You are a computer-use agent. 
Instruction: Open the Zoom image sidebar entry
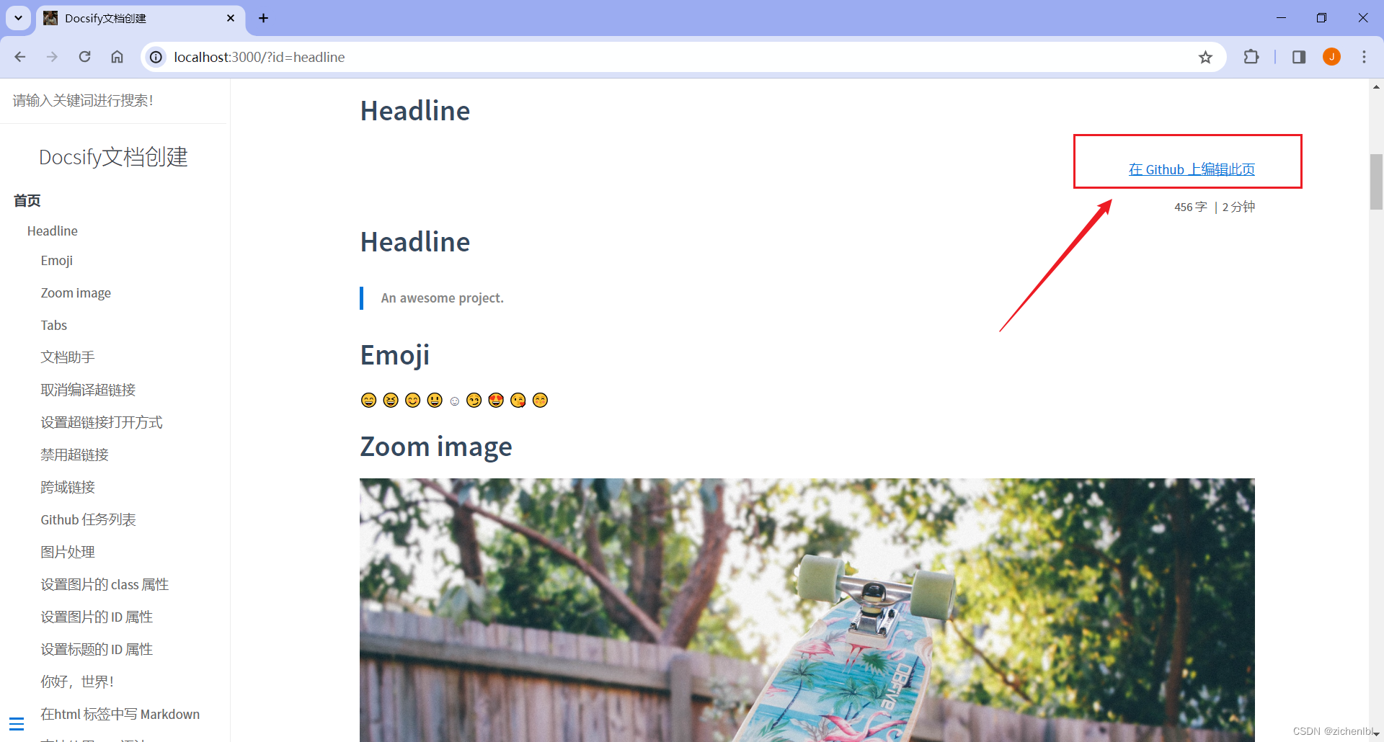click(76, 293)
